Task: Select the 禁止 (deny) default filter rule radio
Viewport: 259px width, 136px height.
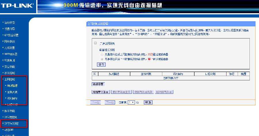Action: 102,59
